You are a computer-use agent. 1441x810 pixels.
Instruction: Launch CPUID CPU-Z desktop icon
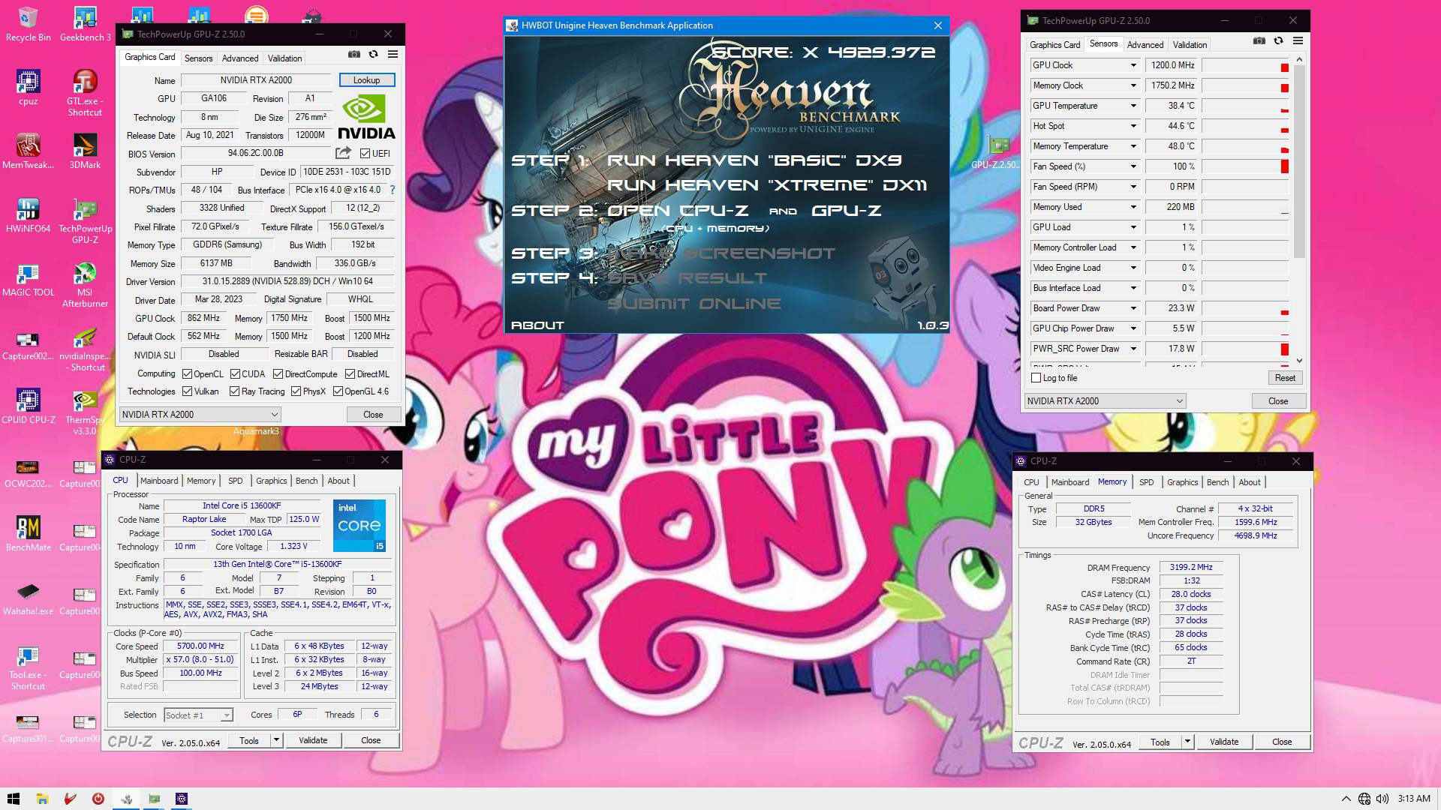coord(29,406)
